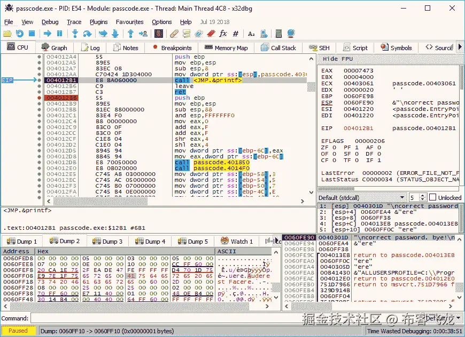465x337 pixels.
Task: Open the Plugins menu
Action: tap(98, 22)
